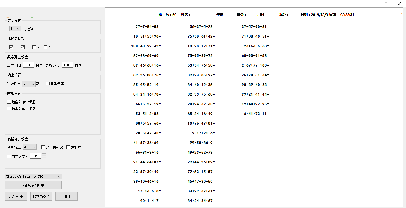
Task: Click the 数字范围 input field showing 100
Action: [29, 65]
